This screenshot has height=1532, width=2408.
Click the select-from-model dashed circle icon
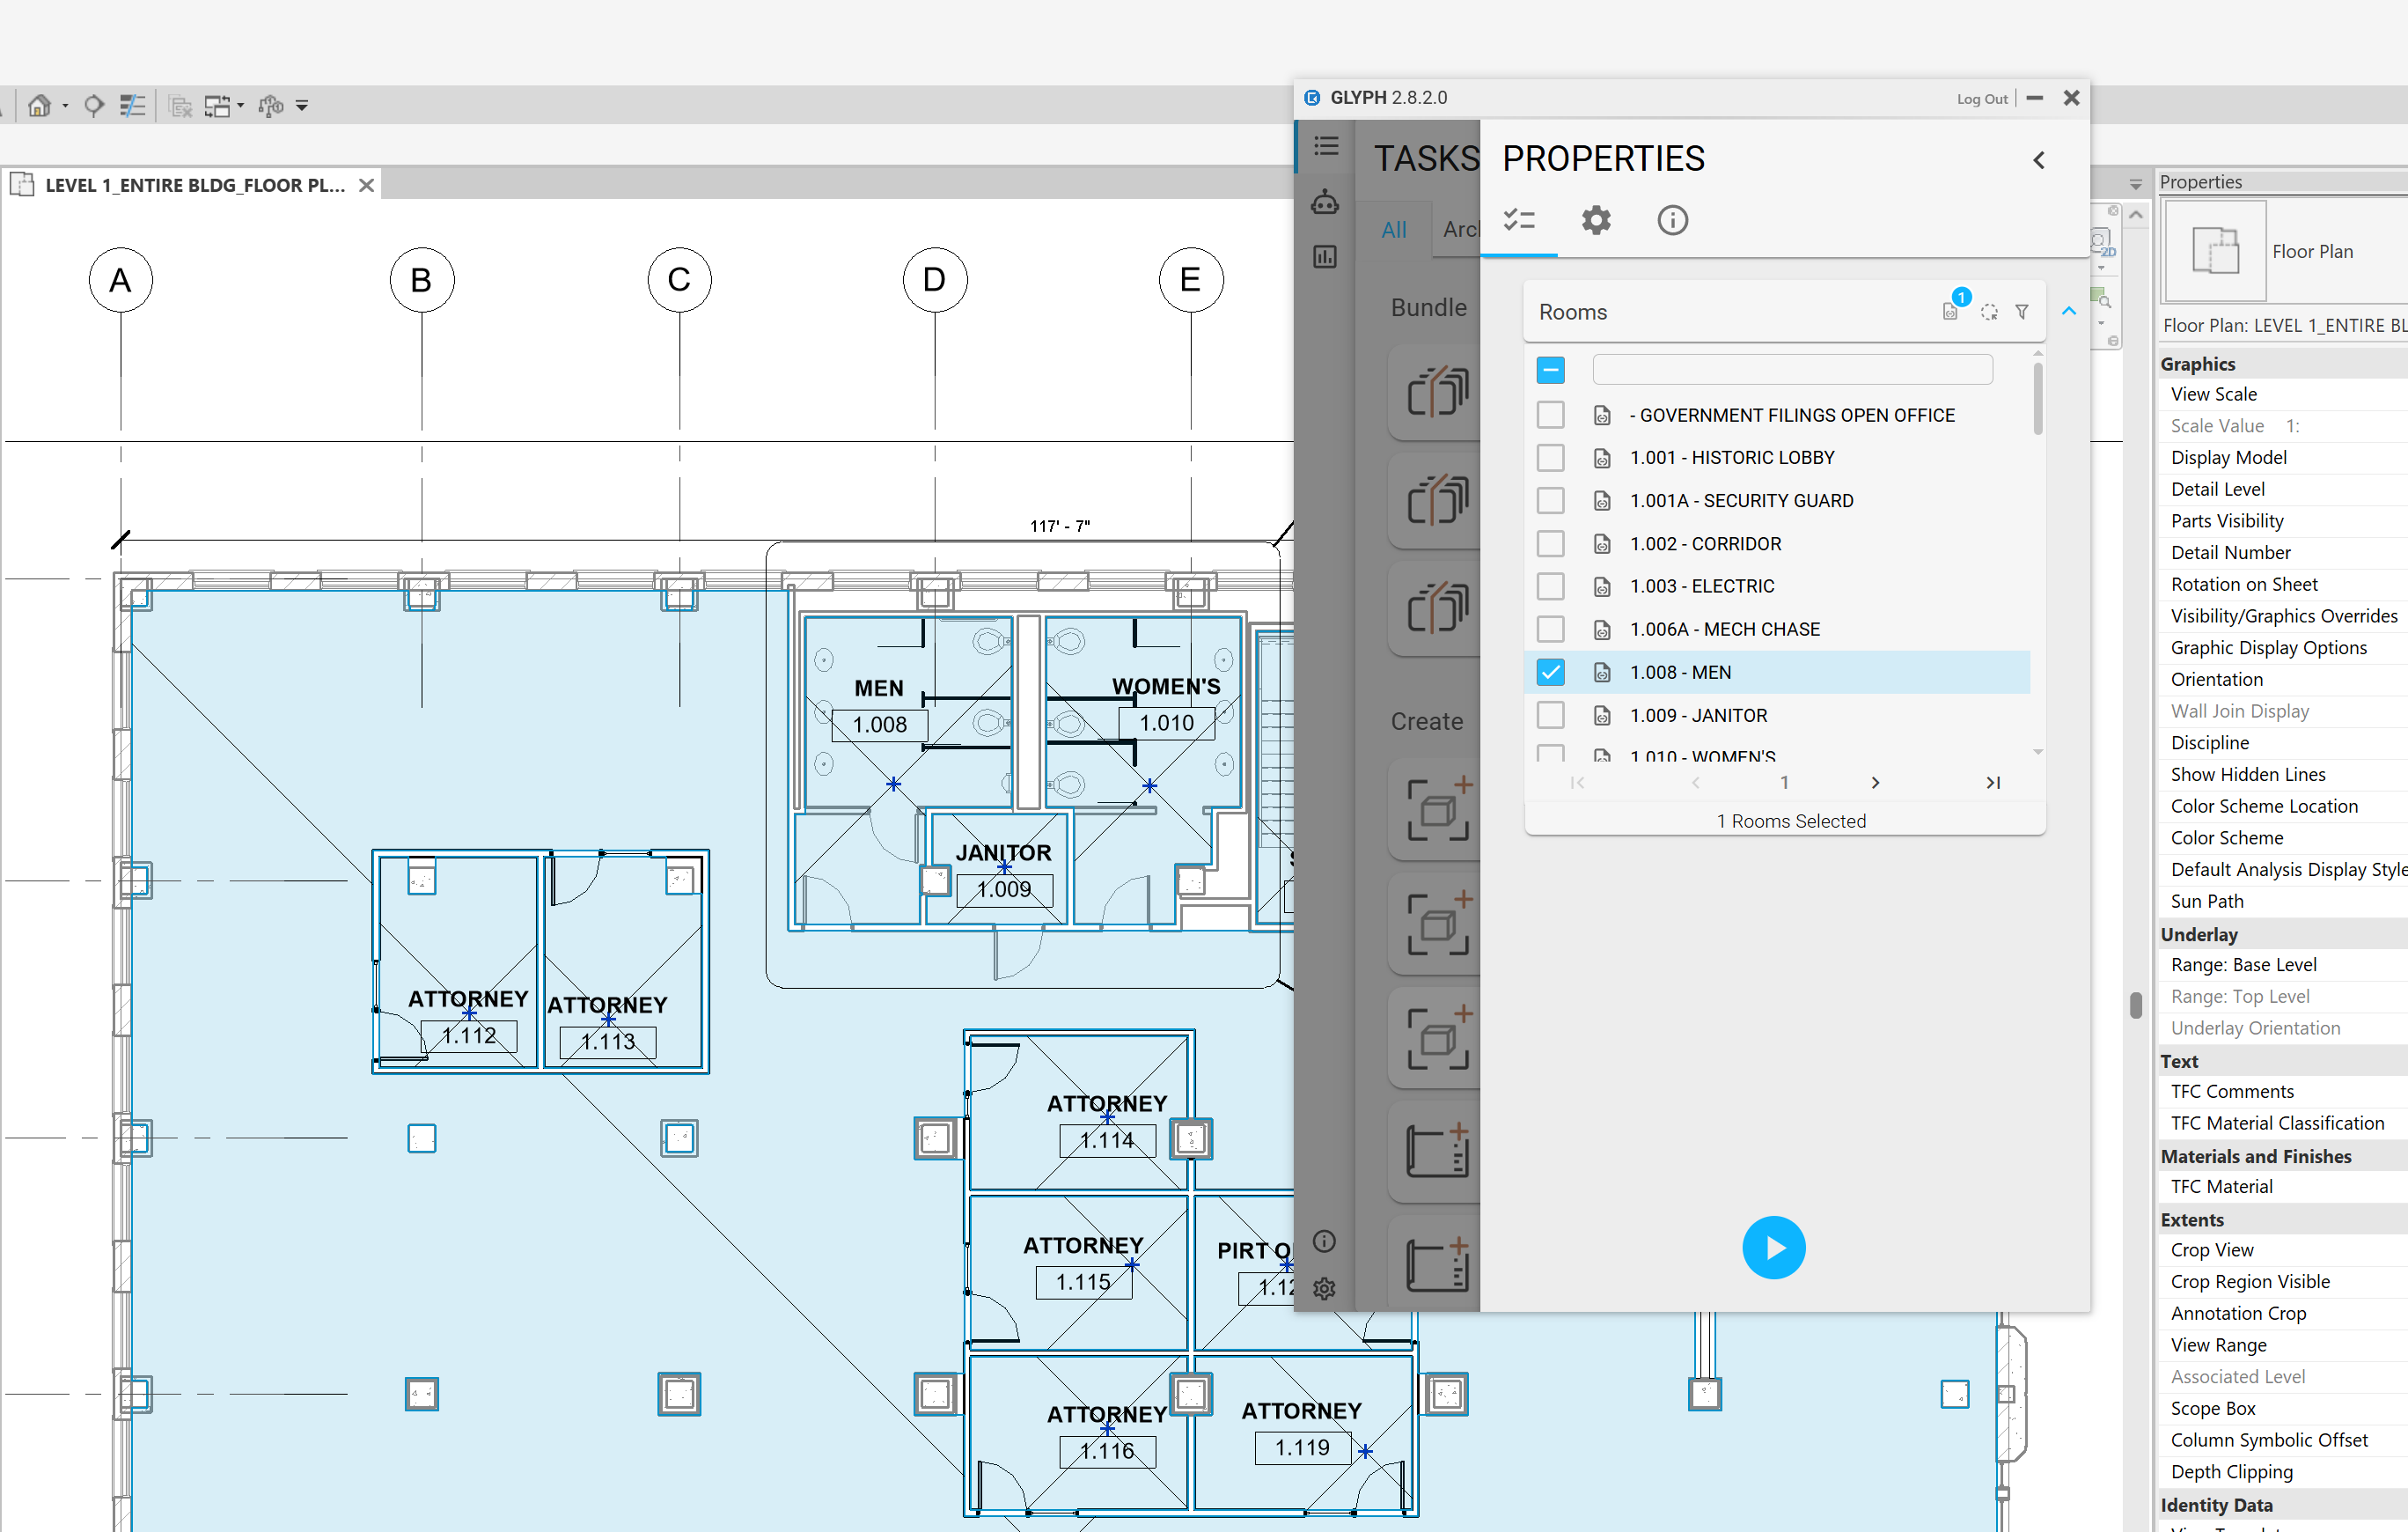(1988, 313)
